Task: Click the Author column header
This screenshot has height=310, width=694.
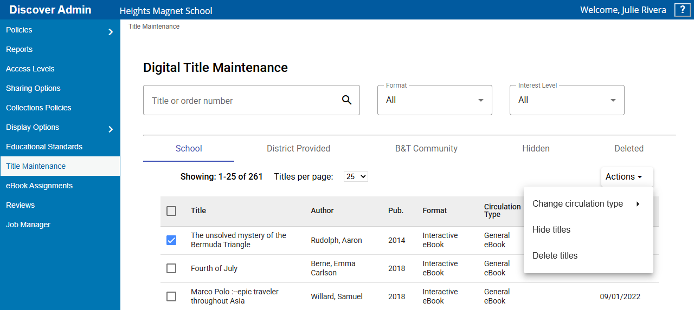Action: coord(322,210)
